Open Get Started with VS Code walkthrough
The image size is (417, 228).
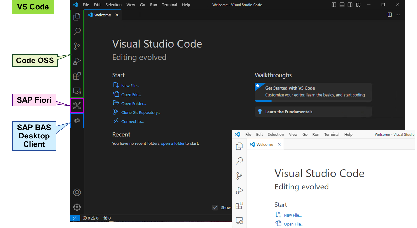(x=313, y=92)
